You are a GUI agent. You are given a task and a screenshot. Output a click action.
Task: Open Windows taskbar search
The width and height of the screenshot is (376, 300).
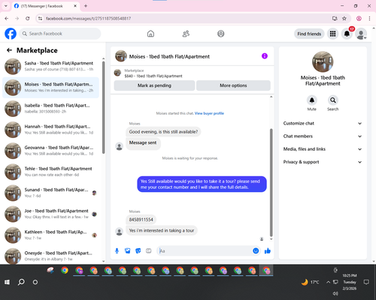point(21,282)
